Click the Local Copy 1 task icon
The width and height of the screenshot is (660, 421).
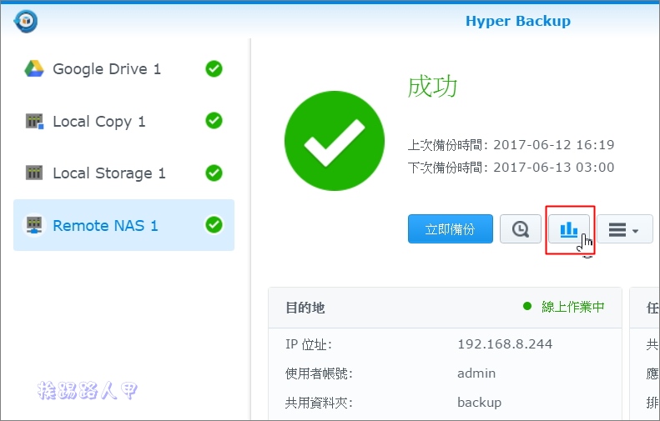34,121
